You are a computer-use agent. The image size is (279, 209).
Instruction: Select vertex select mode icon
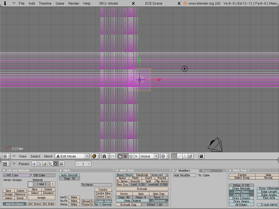[x=174, y=156]
